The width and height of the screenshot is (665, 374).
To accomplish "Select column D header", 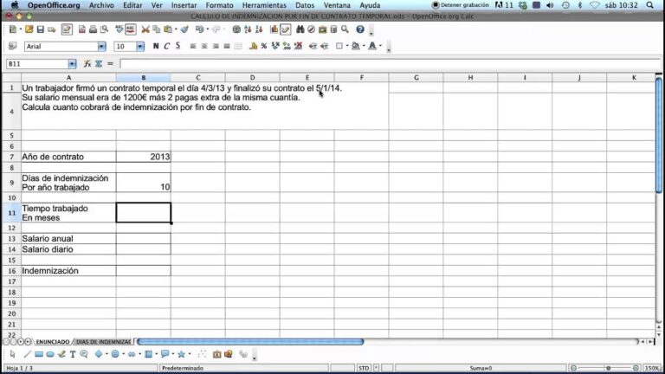I will [x=252, y=78].
